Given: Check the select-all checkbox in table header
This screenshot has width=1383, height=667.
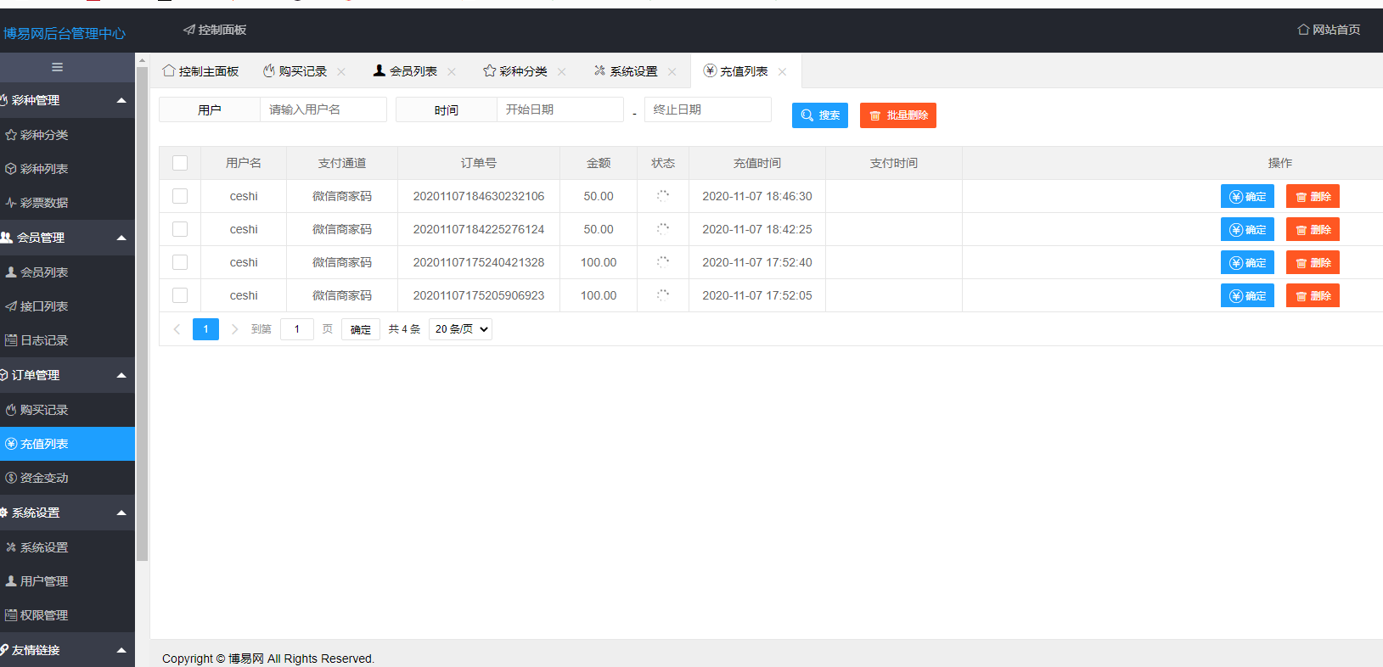Looking at the screenshot, I should pyautogui.click(x=180, y=163).
